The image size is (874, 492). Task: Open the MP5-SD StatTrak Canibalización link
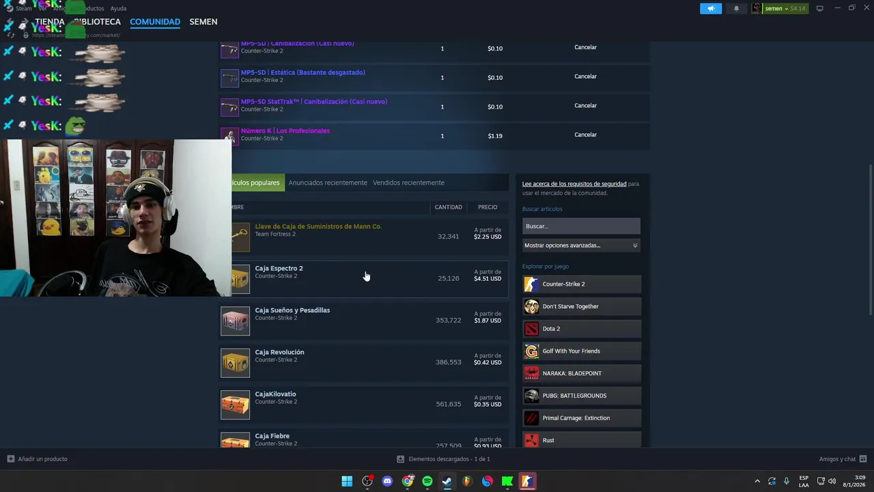click(313, 102)
